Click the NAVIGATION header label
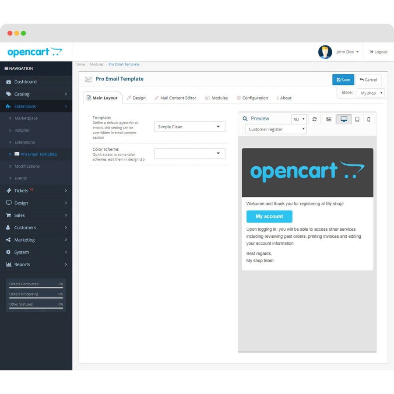 (21, 68)
